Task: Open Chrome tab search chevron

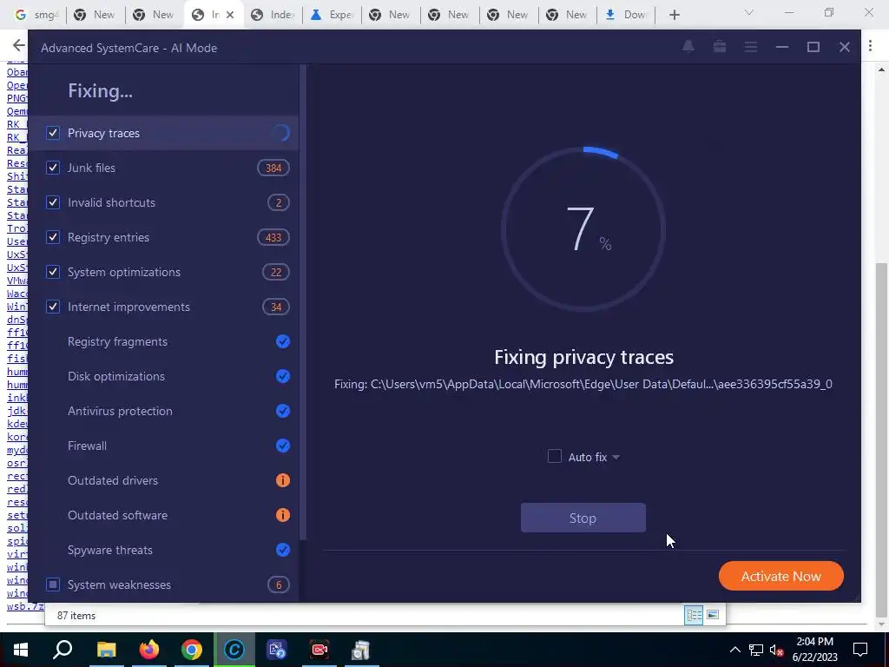Action: (749, 12)
